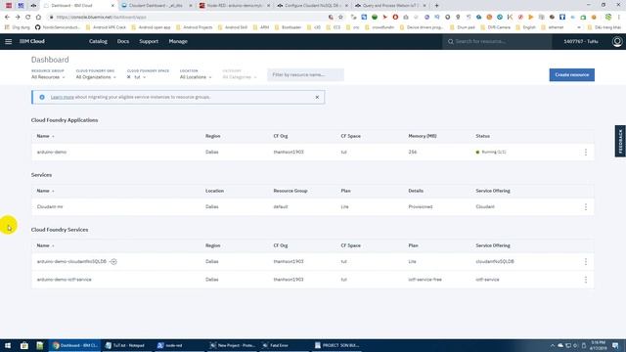Open the PROJECT SON taskbar window
Viewport: 626px width, 352px height.
coord(336,345)
